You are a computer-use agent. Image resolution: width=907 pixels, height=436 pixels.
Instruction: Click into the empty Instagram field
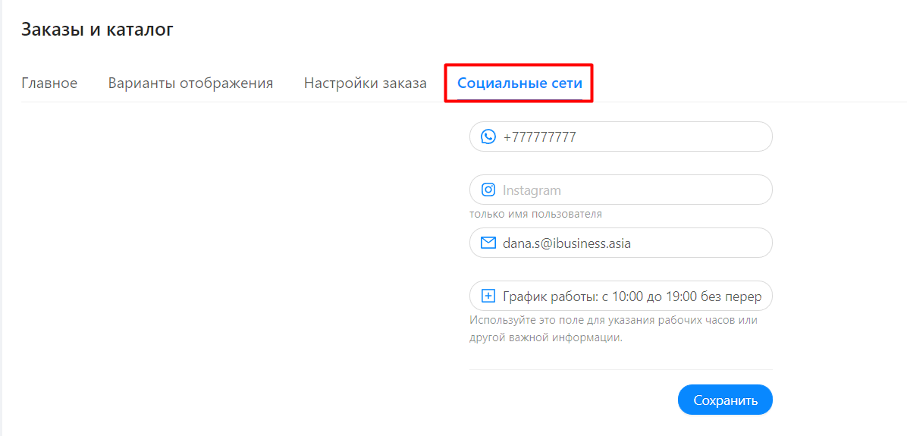[620, 190]
